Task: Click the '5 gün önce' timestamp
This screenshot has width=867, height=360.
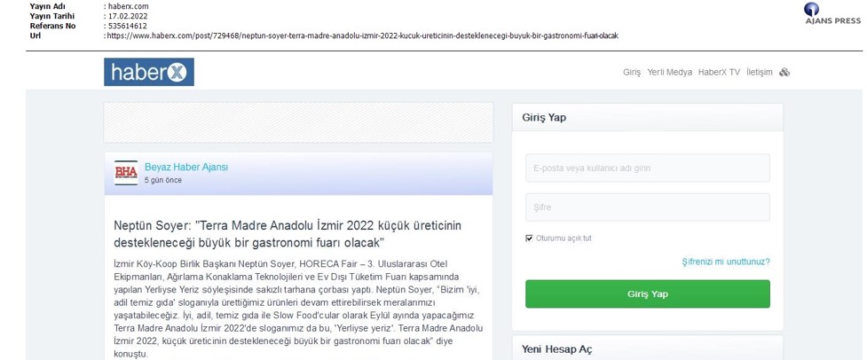Action: click(x=163, y=181)
